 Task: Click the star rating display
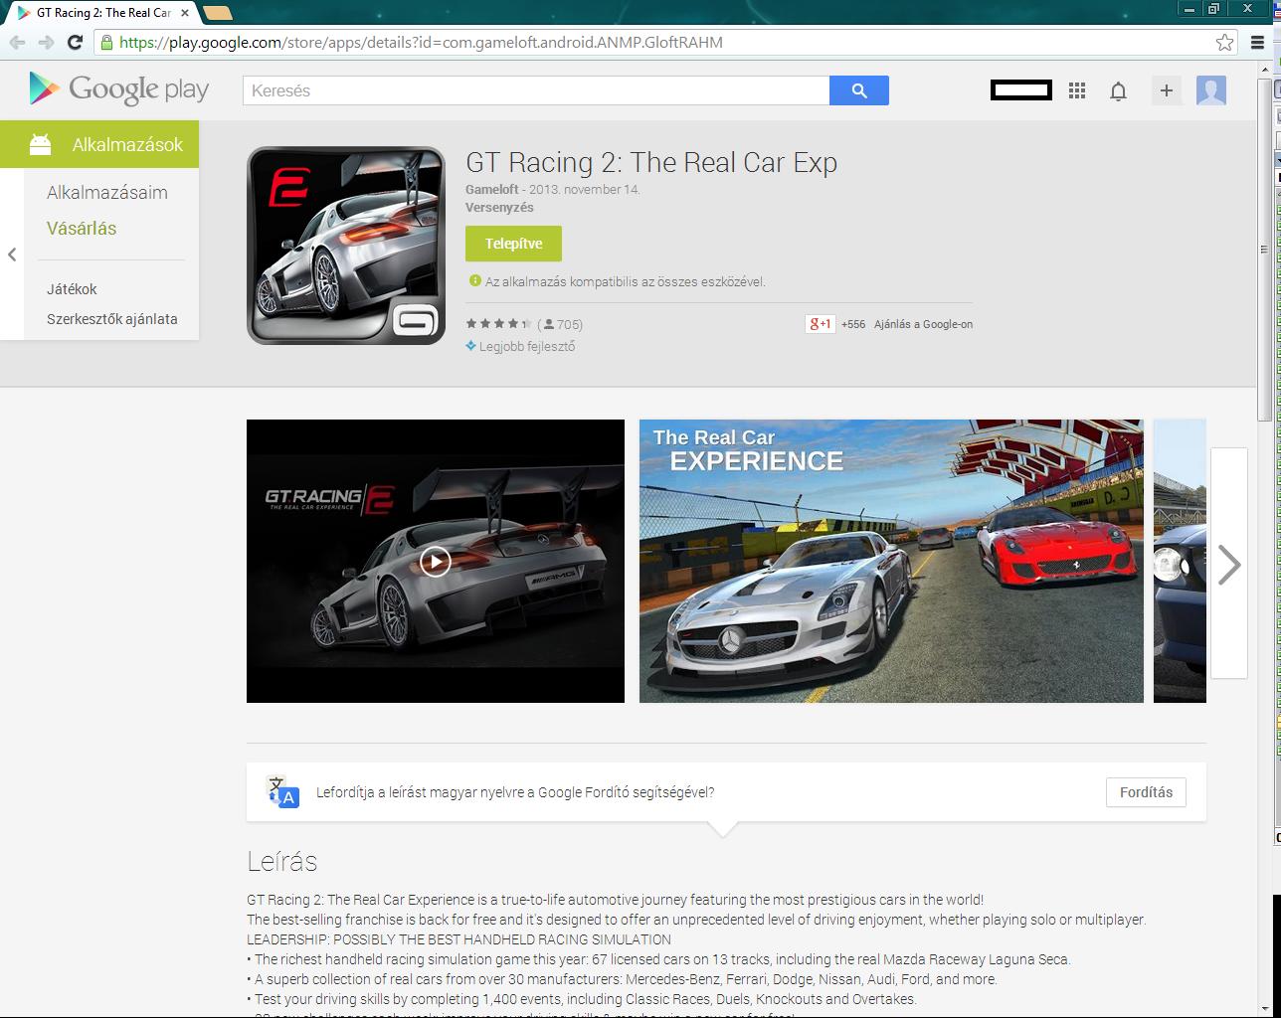(498, 324)
